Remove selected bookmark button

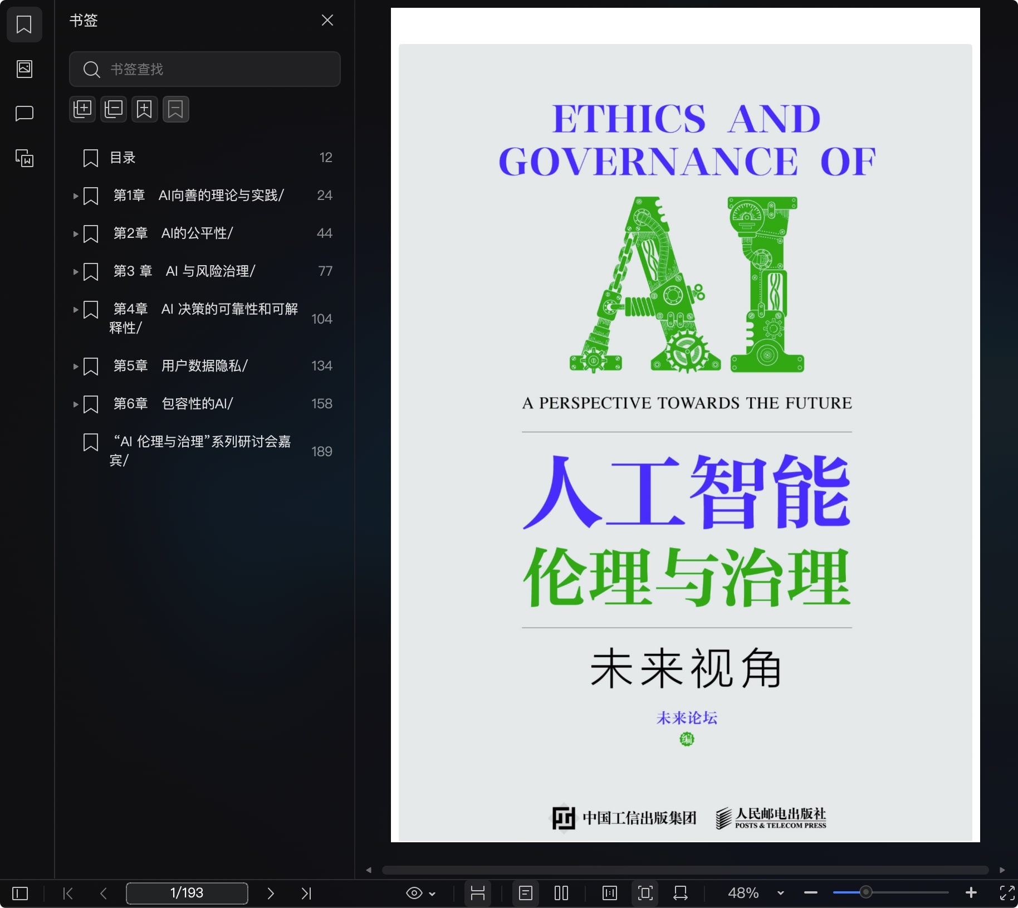176,109
